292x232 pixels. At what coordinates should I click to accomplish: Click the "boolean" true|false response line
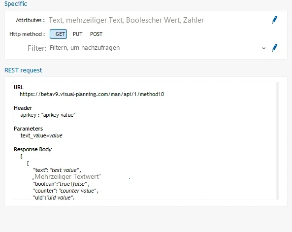(x=61, y=184)
